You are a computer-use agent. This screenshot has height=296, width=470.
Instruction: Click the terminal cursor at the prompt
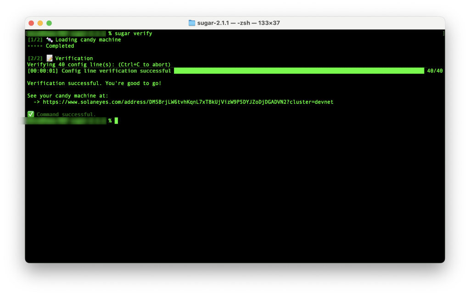116,121
